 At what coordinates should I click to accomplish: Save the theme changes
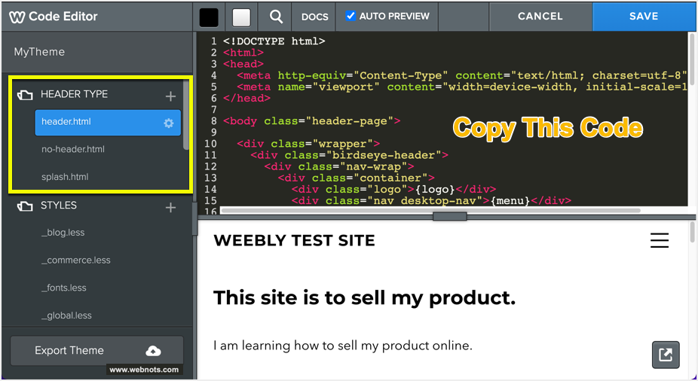[644, 16]
